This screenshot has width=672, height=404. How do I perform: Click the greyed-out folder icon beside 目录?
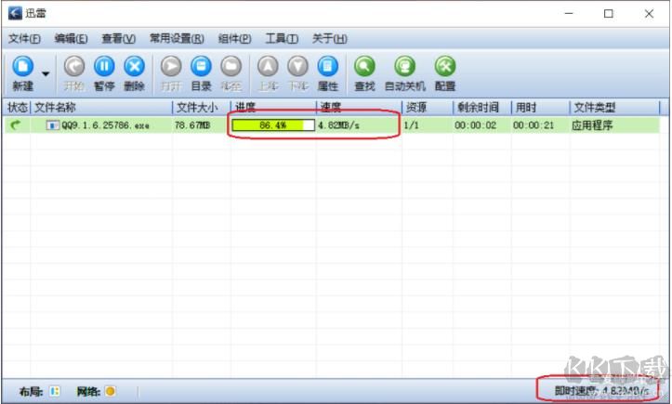231,67
